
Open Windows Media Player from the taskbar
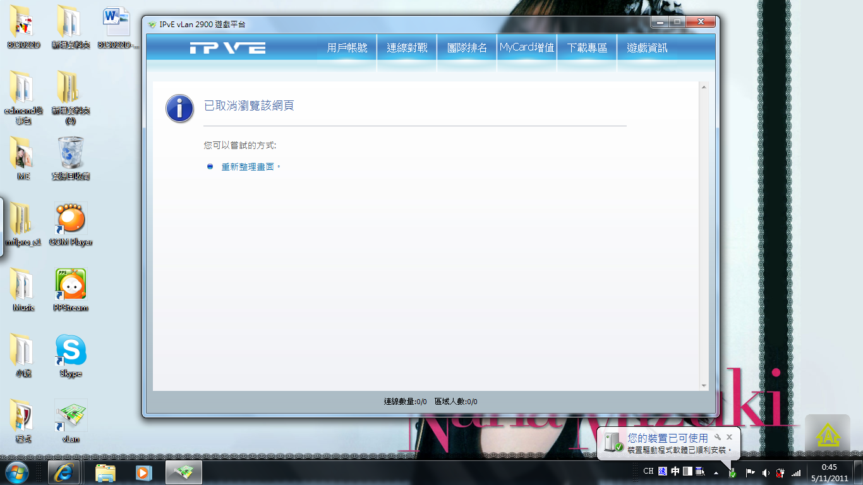click(145, 472)
